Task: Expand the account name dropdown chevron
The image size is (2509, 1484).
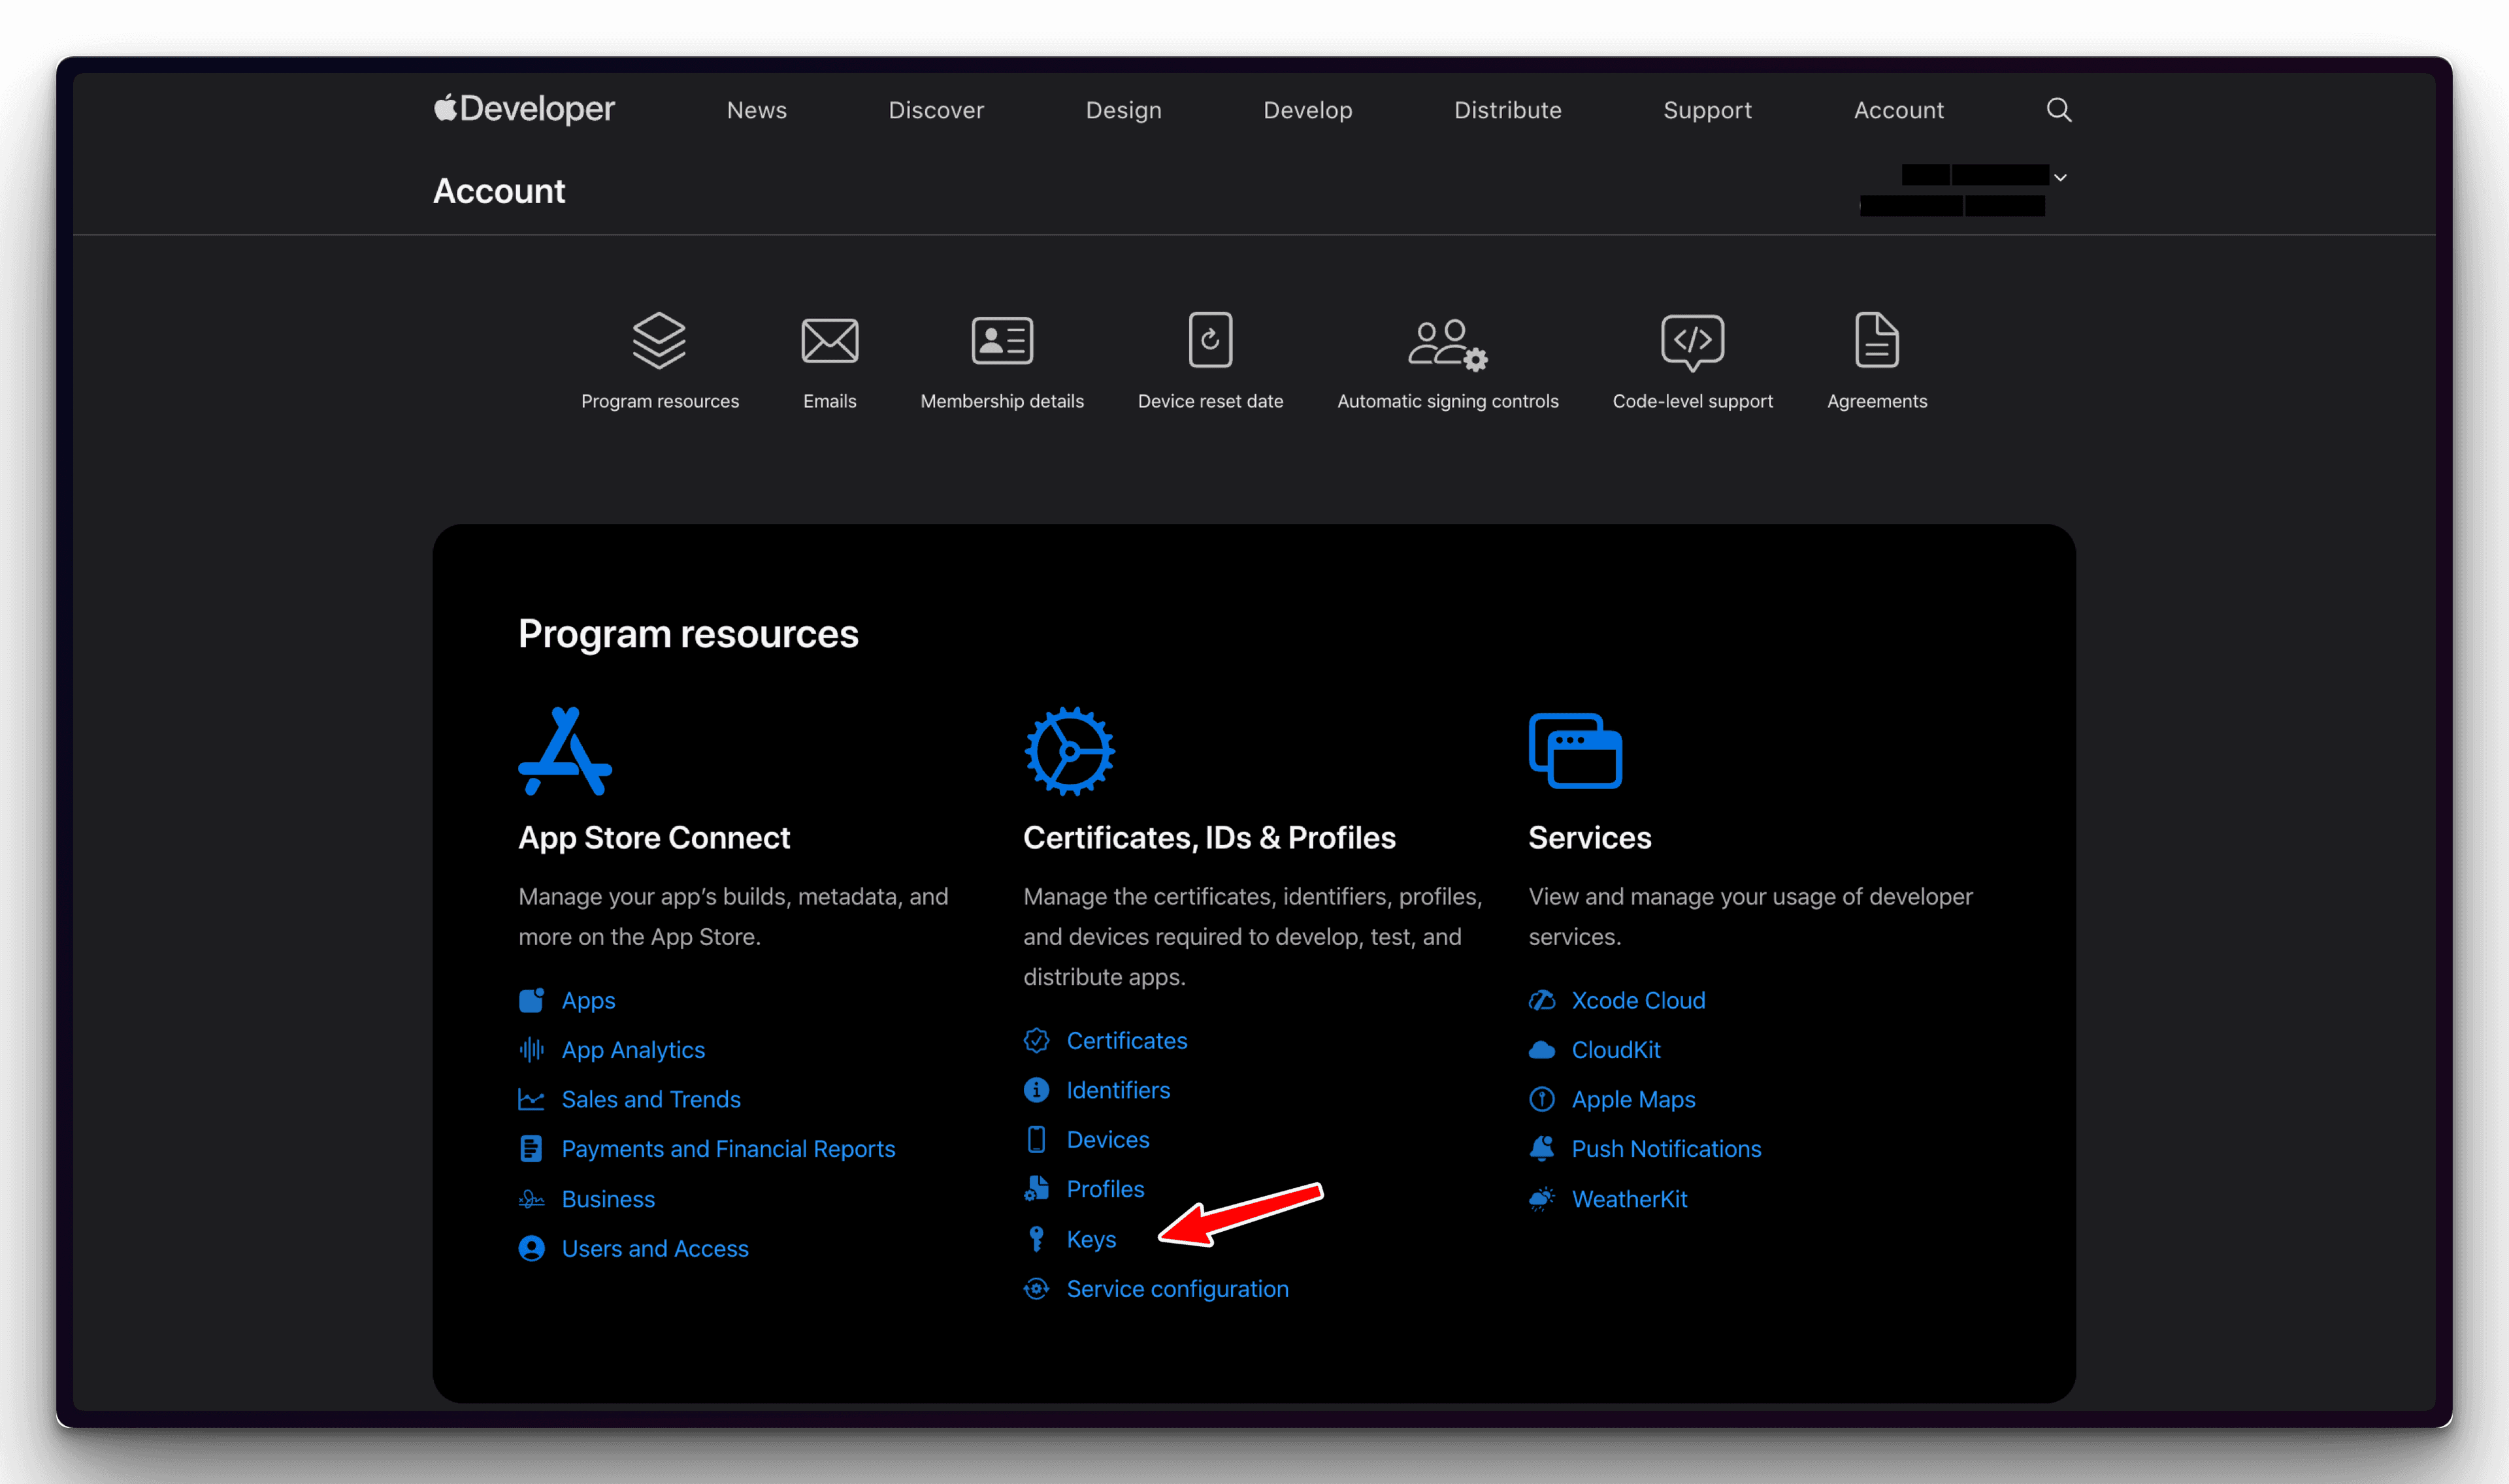Action: (x=2060, y=177)
